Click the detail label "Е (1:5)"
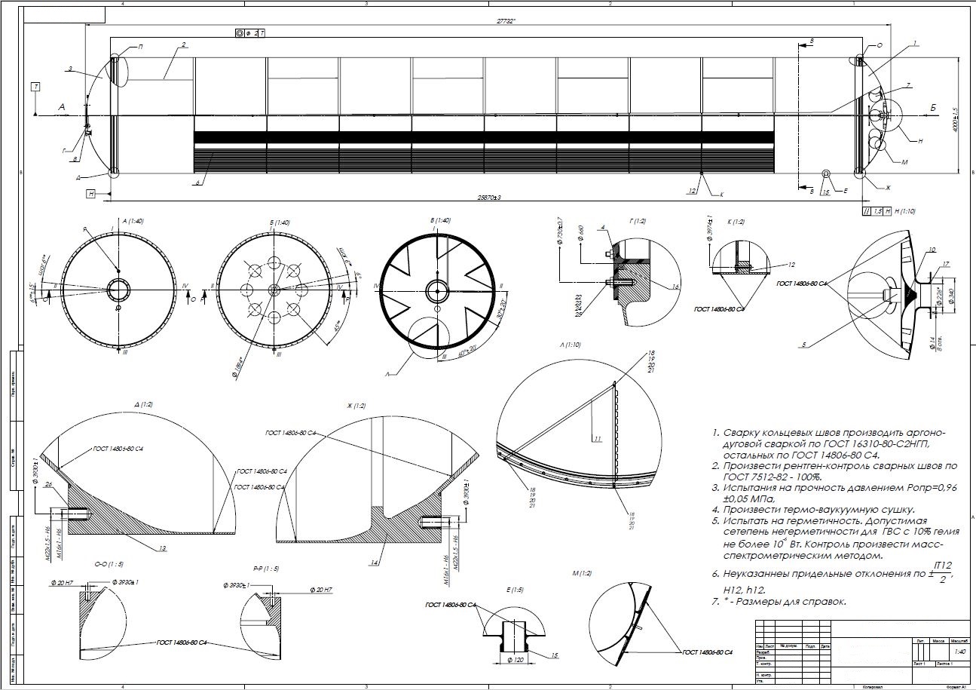 (x=517, y=590)
